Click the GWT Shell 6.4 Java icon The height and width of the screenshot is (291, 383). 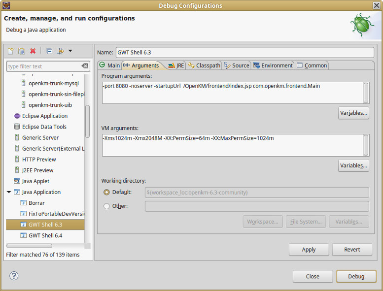tap(24, 236)
